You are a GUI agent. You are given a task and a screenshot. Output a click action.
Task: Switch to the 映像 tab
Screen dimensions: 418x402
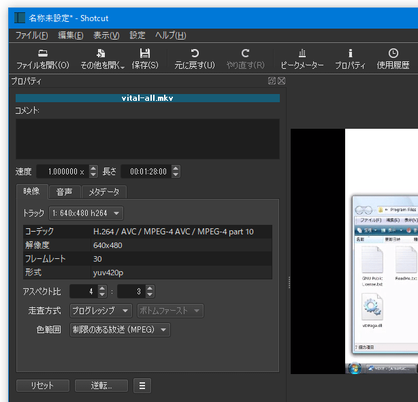pos(32,191)
